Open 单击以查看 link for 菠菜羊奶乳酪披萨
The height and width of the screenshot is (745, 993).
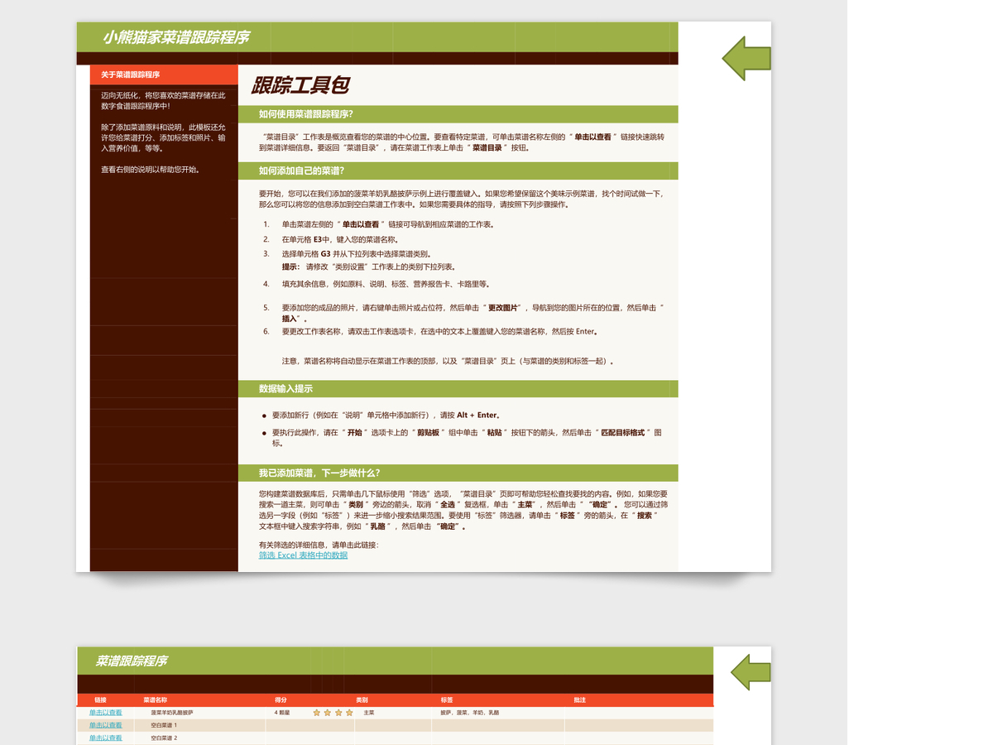tap(106, 713)
